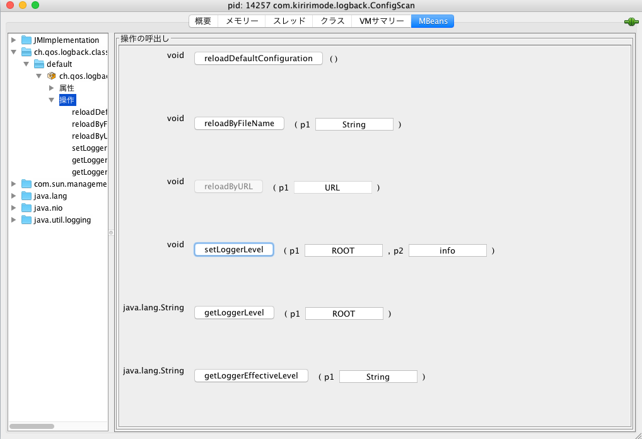This screenshot has width=642, height=439.
Task: Select the reloadByU tree item
Action: pos(90,136)
